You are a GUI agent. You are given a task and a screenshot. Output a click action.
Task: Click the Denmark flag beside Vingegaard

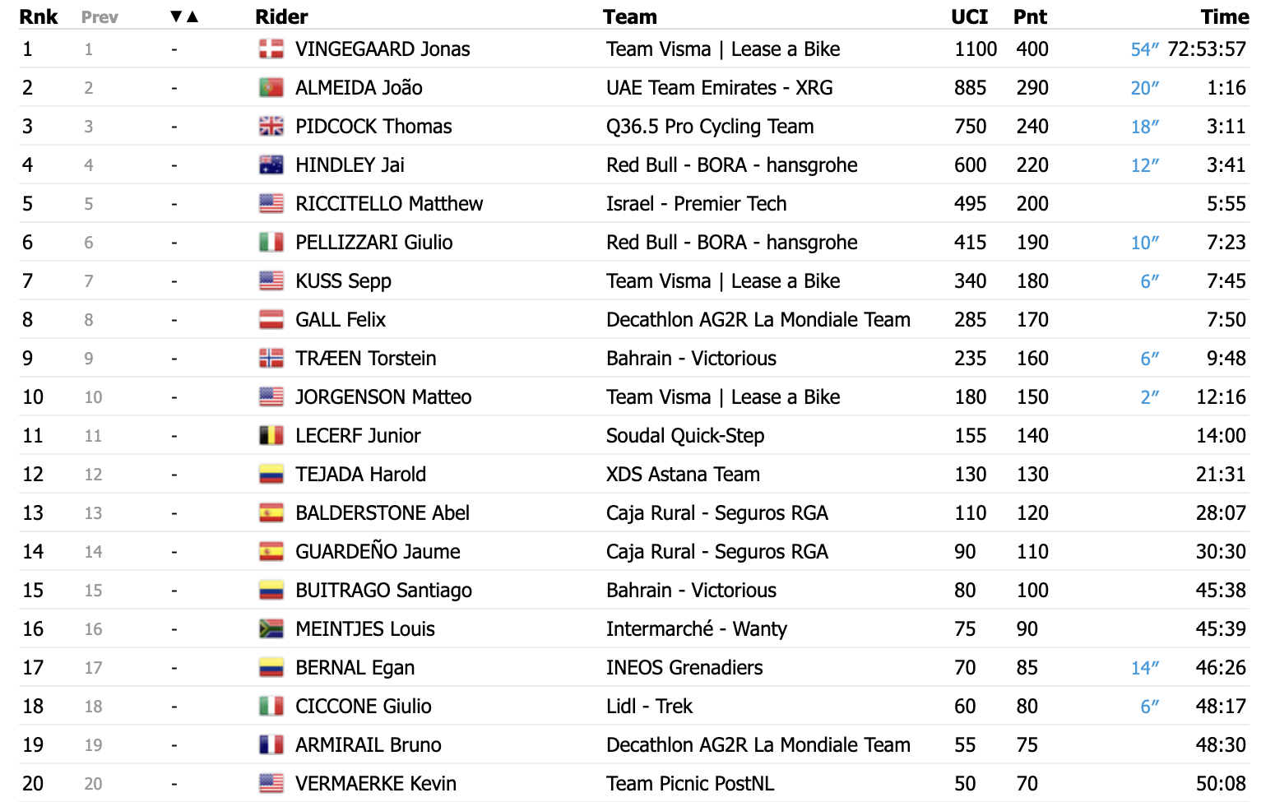[x=271, y=49]
